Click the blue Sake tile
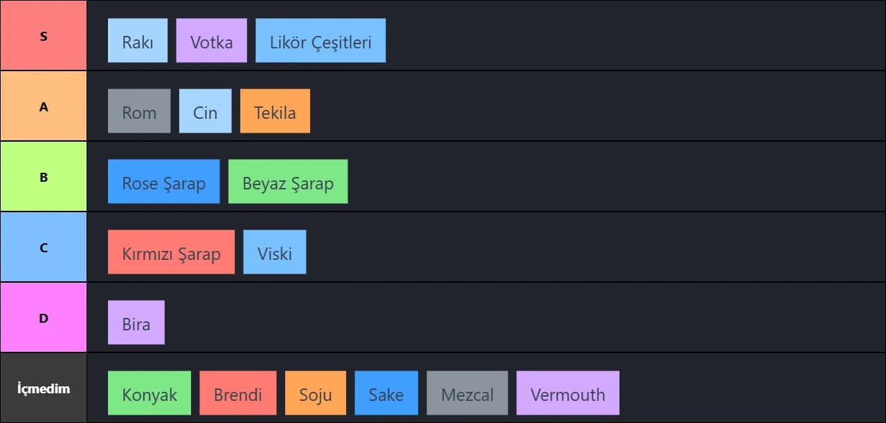The image size is (886, 423). 386,393
